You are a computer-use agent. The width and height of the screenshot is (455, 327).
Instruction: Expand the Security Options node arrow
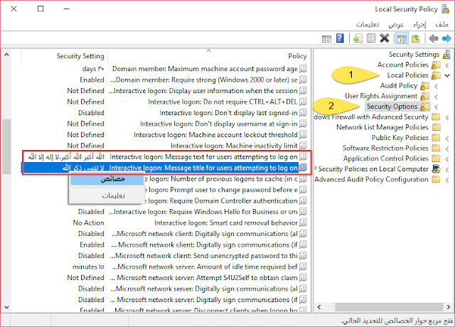(x=436, y=107)
